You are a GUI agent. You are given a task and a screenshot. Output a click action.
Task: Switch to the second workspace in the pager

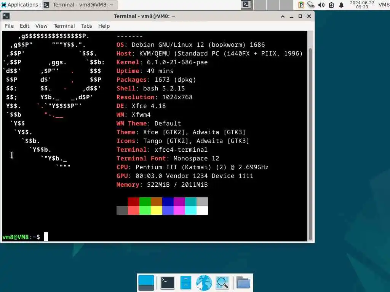coord(260,5)
